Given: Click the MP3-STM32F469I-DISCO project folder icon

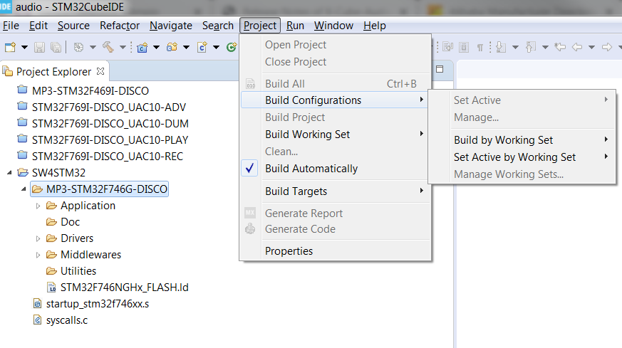Looking at the screenshot, I should (x=23, y=90).
